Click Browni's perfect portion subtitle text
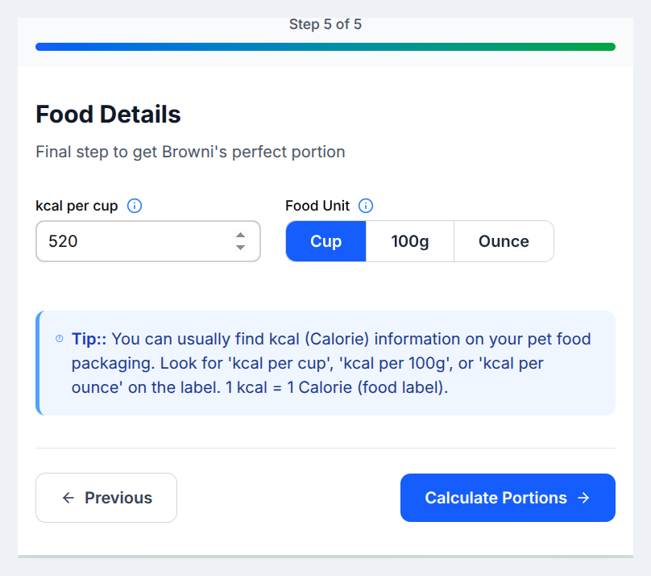Image resolution: width=651 pixels, height=576 pixels. (x=189, y=152)
